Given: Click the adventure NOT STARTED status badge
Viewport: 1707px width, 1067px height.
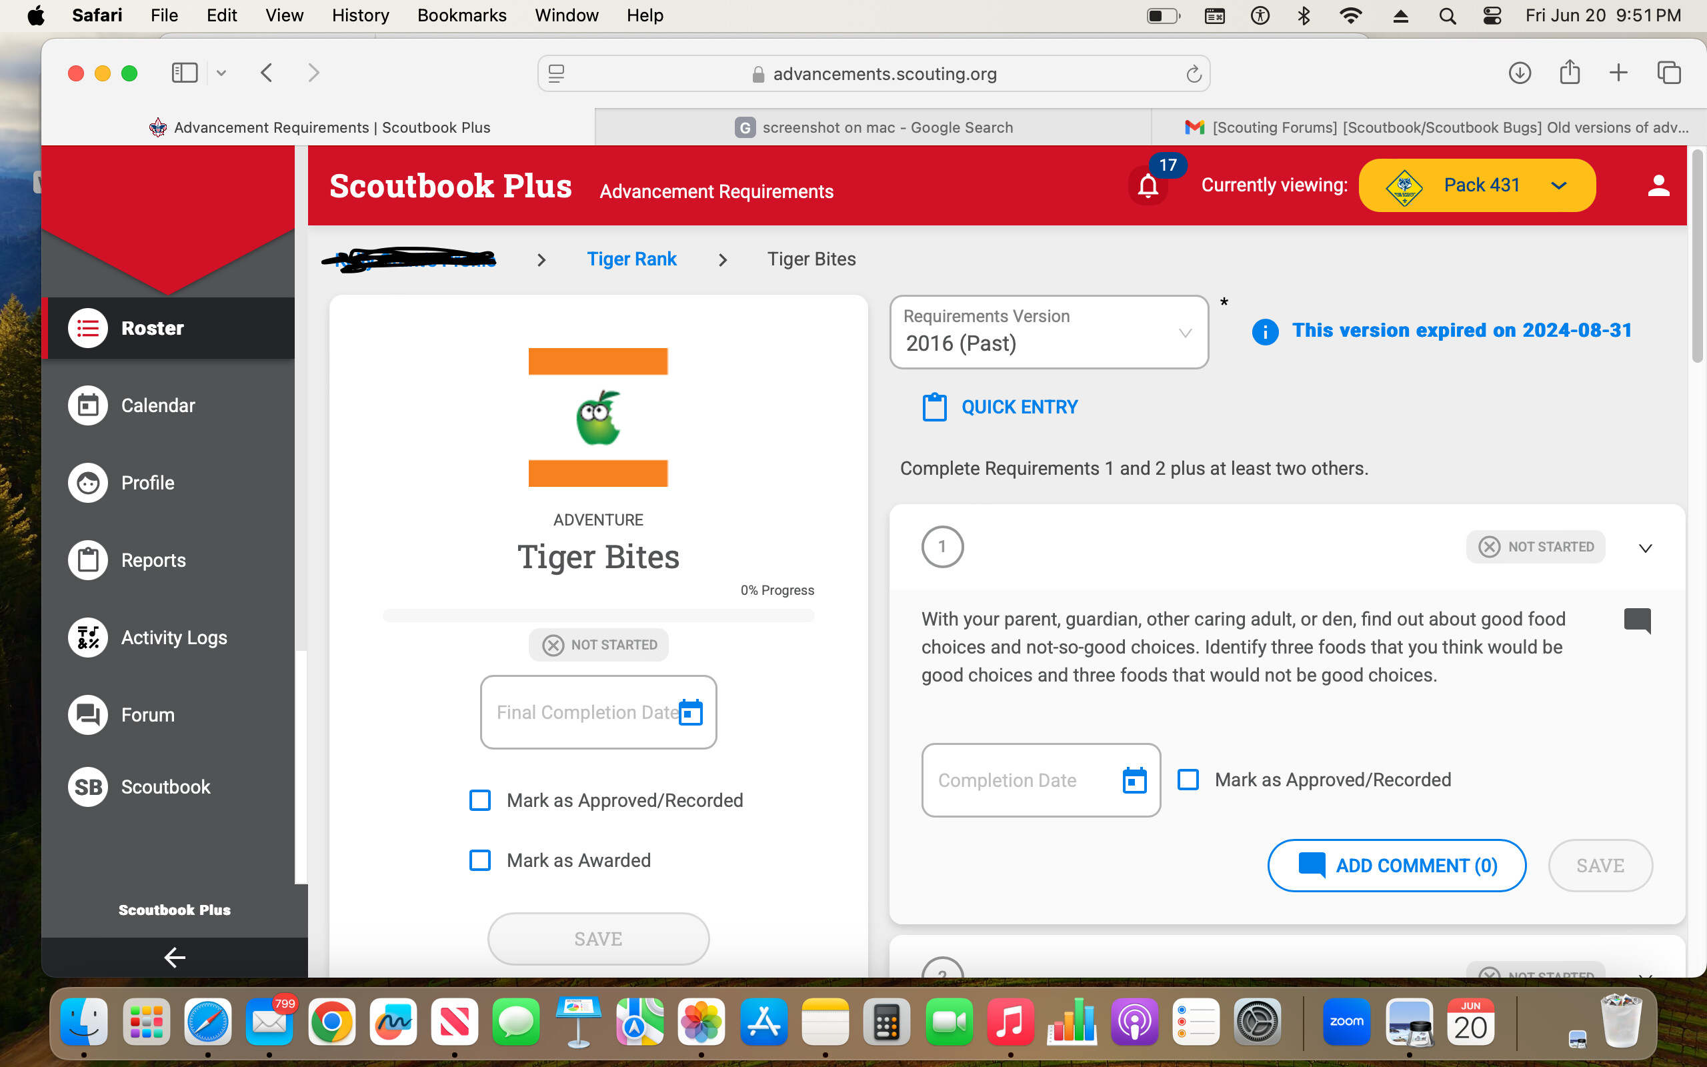Looking at the screenshot, I should 598,645.
